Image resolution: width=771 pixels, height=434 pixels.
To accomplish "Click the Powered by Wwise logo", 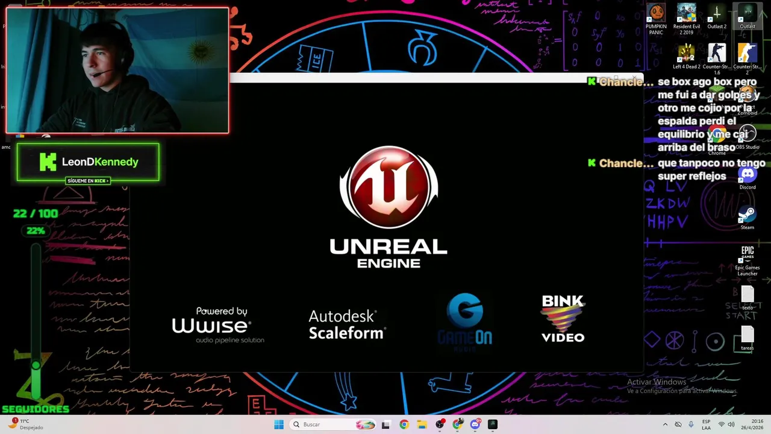I will click(x=218, y=325).
